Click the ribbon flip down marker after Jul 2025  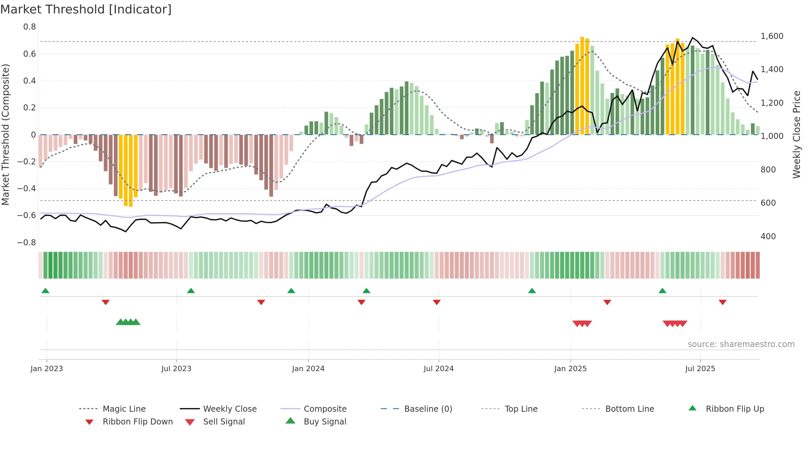[x=723, y=302]
